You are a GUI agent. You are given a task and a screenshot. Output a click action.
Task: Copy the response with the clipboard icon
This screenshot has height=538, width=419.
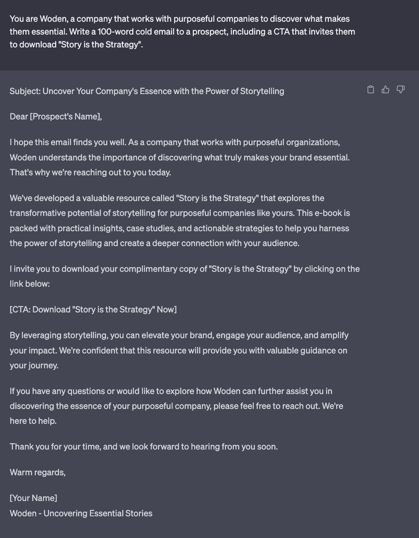tap(371, 90)
